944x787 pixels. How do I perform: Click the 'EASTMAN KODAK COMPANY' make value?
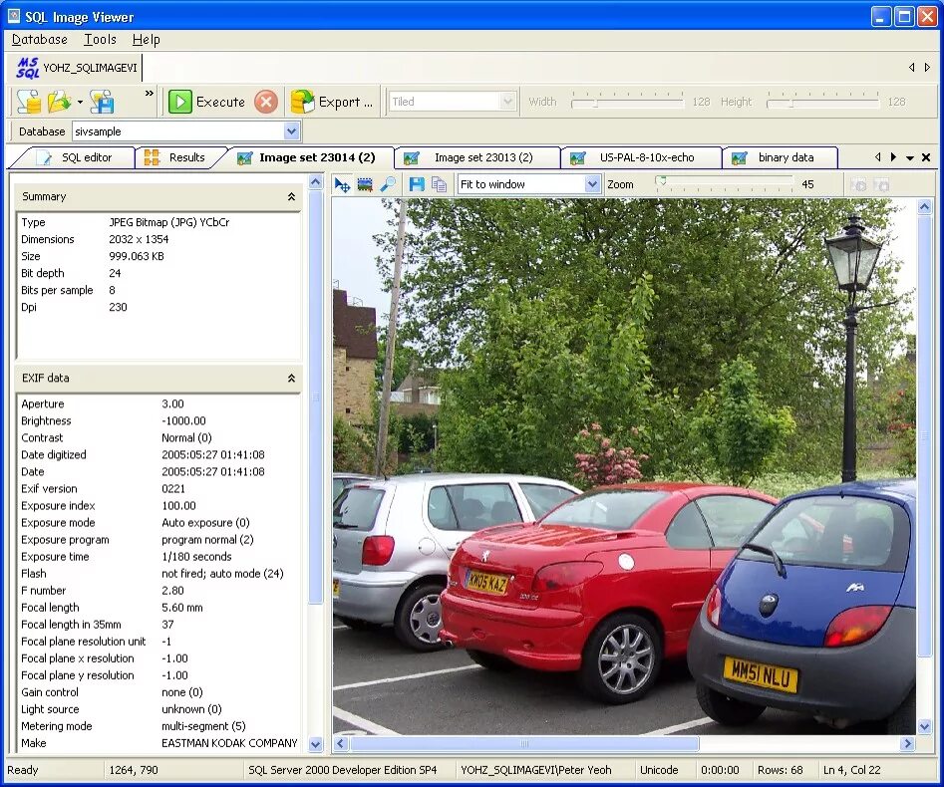point(229,743)
